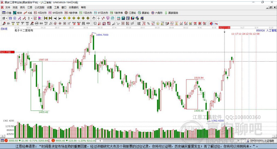Image resolution: width=277 pixels, height=149 pixels.
Task: Select the percent % tool
Action: (x=149, y=24)
